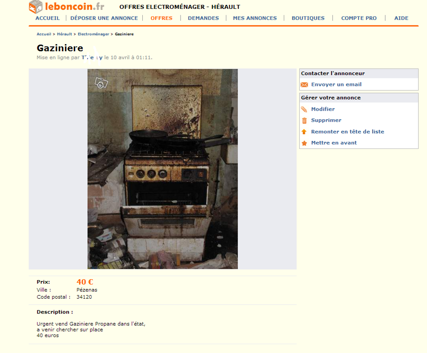Click the camera watermark icon on photo
This screenshot has height=353, width=427.
[x=101, y=83]
